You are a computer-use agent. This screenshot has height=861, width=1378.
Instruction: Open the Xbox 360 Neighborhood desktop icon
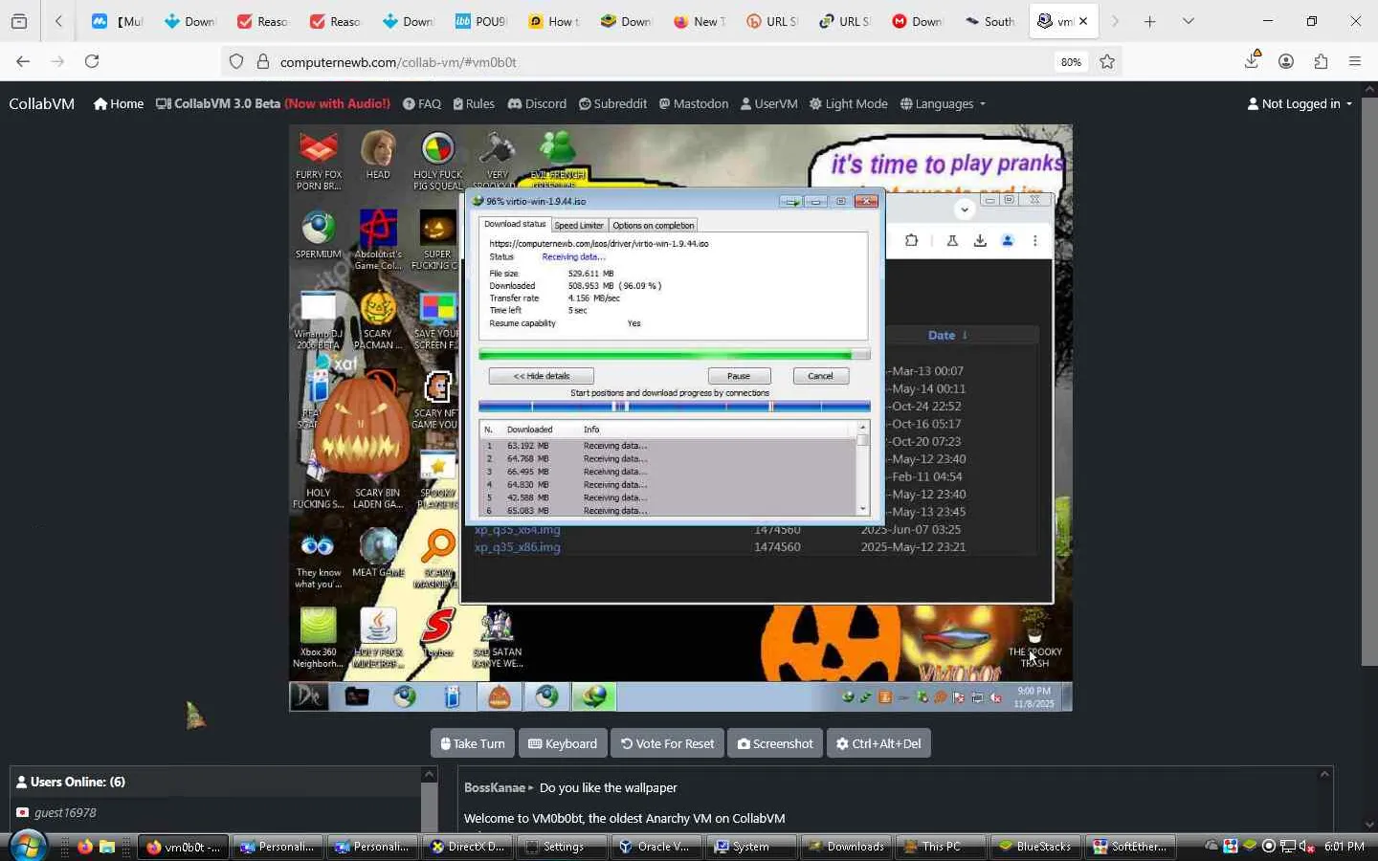(318, 637)
